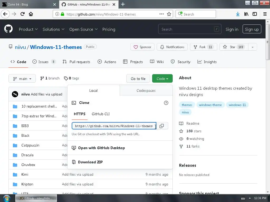The width and height of the screenshot is (270, 202).
Task: Click the Sponsor button
Action: [x=142, y=47]
